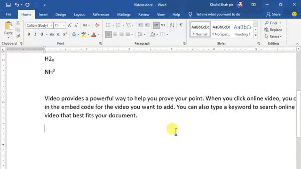Switch to the Layout tab
The image size is (301, 169).
coord(79,15)
